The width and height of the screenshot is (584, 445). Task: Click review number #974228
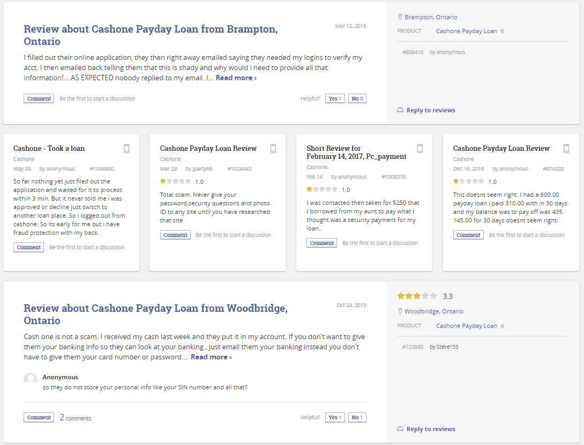(x=553, y=169)
